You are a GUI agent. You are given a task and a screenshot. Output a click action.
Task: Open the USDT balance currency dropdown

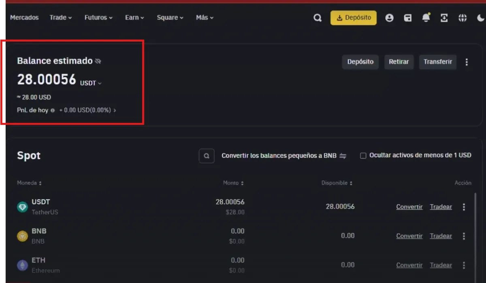pyautogui.click(x=91, y=83)
